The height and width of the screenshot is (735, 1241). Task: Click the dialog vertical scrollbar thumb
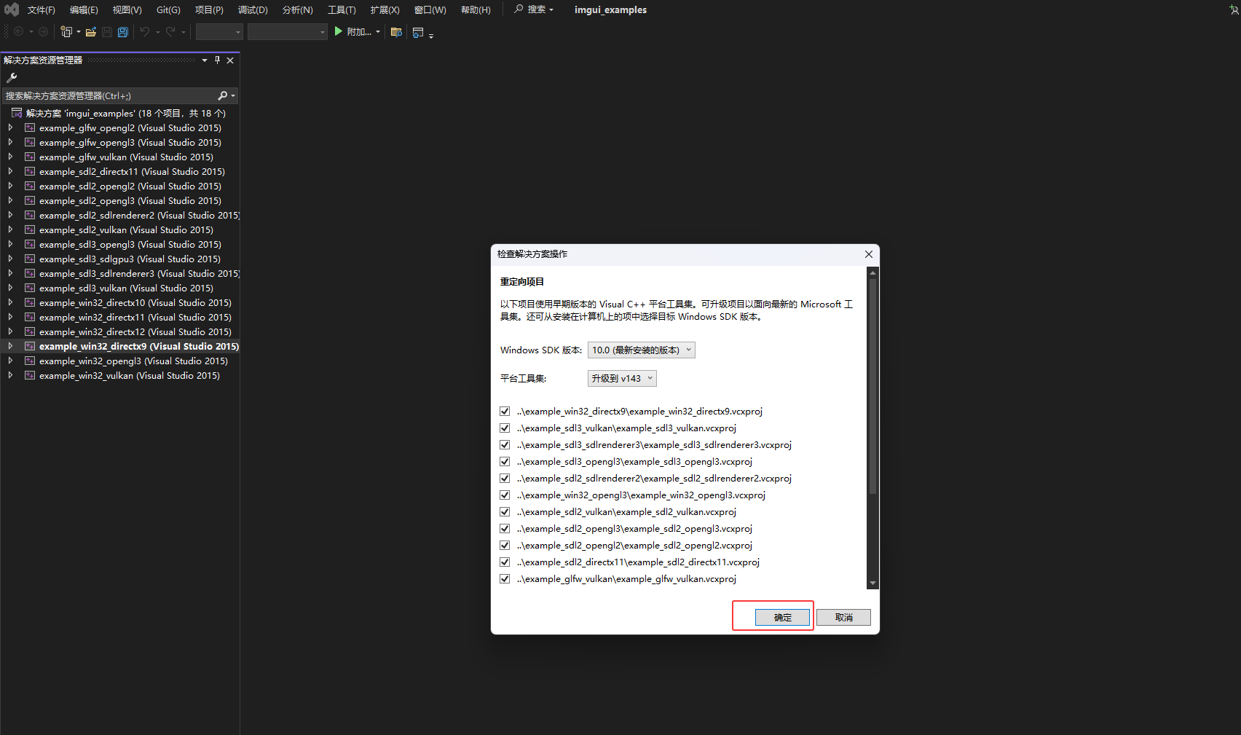coord(872,386)
